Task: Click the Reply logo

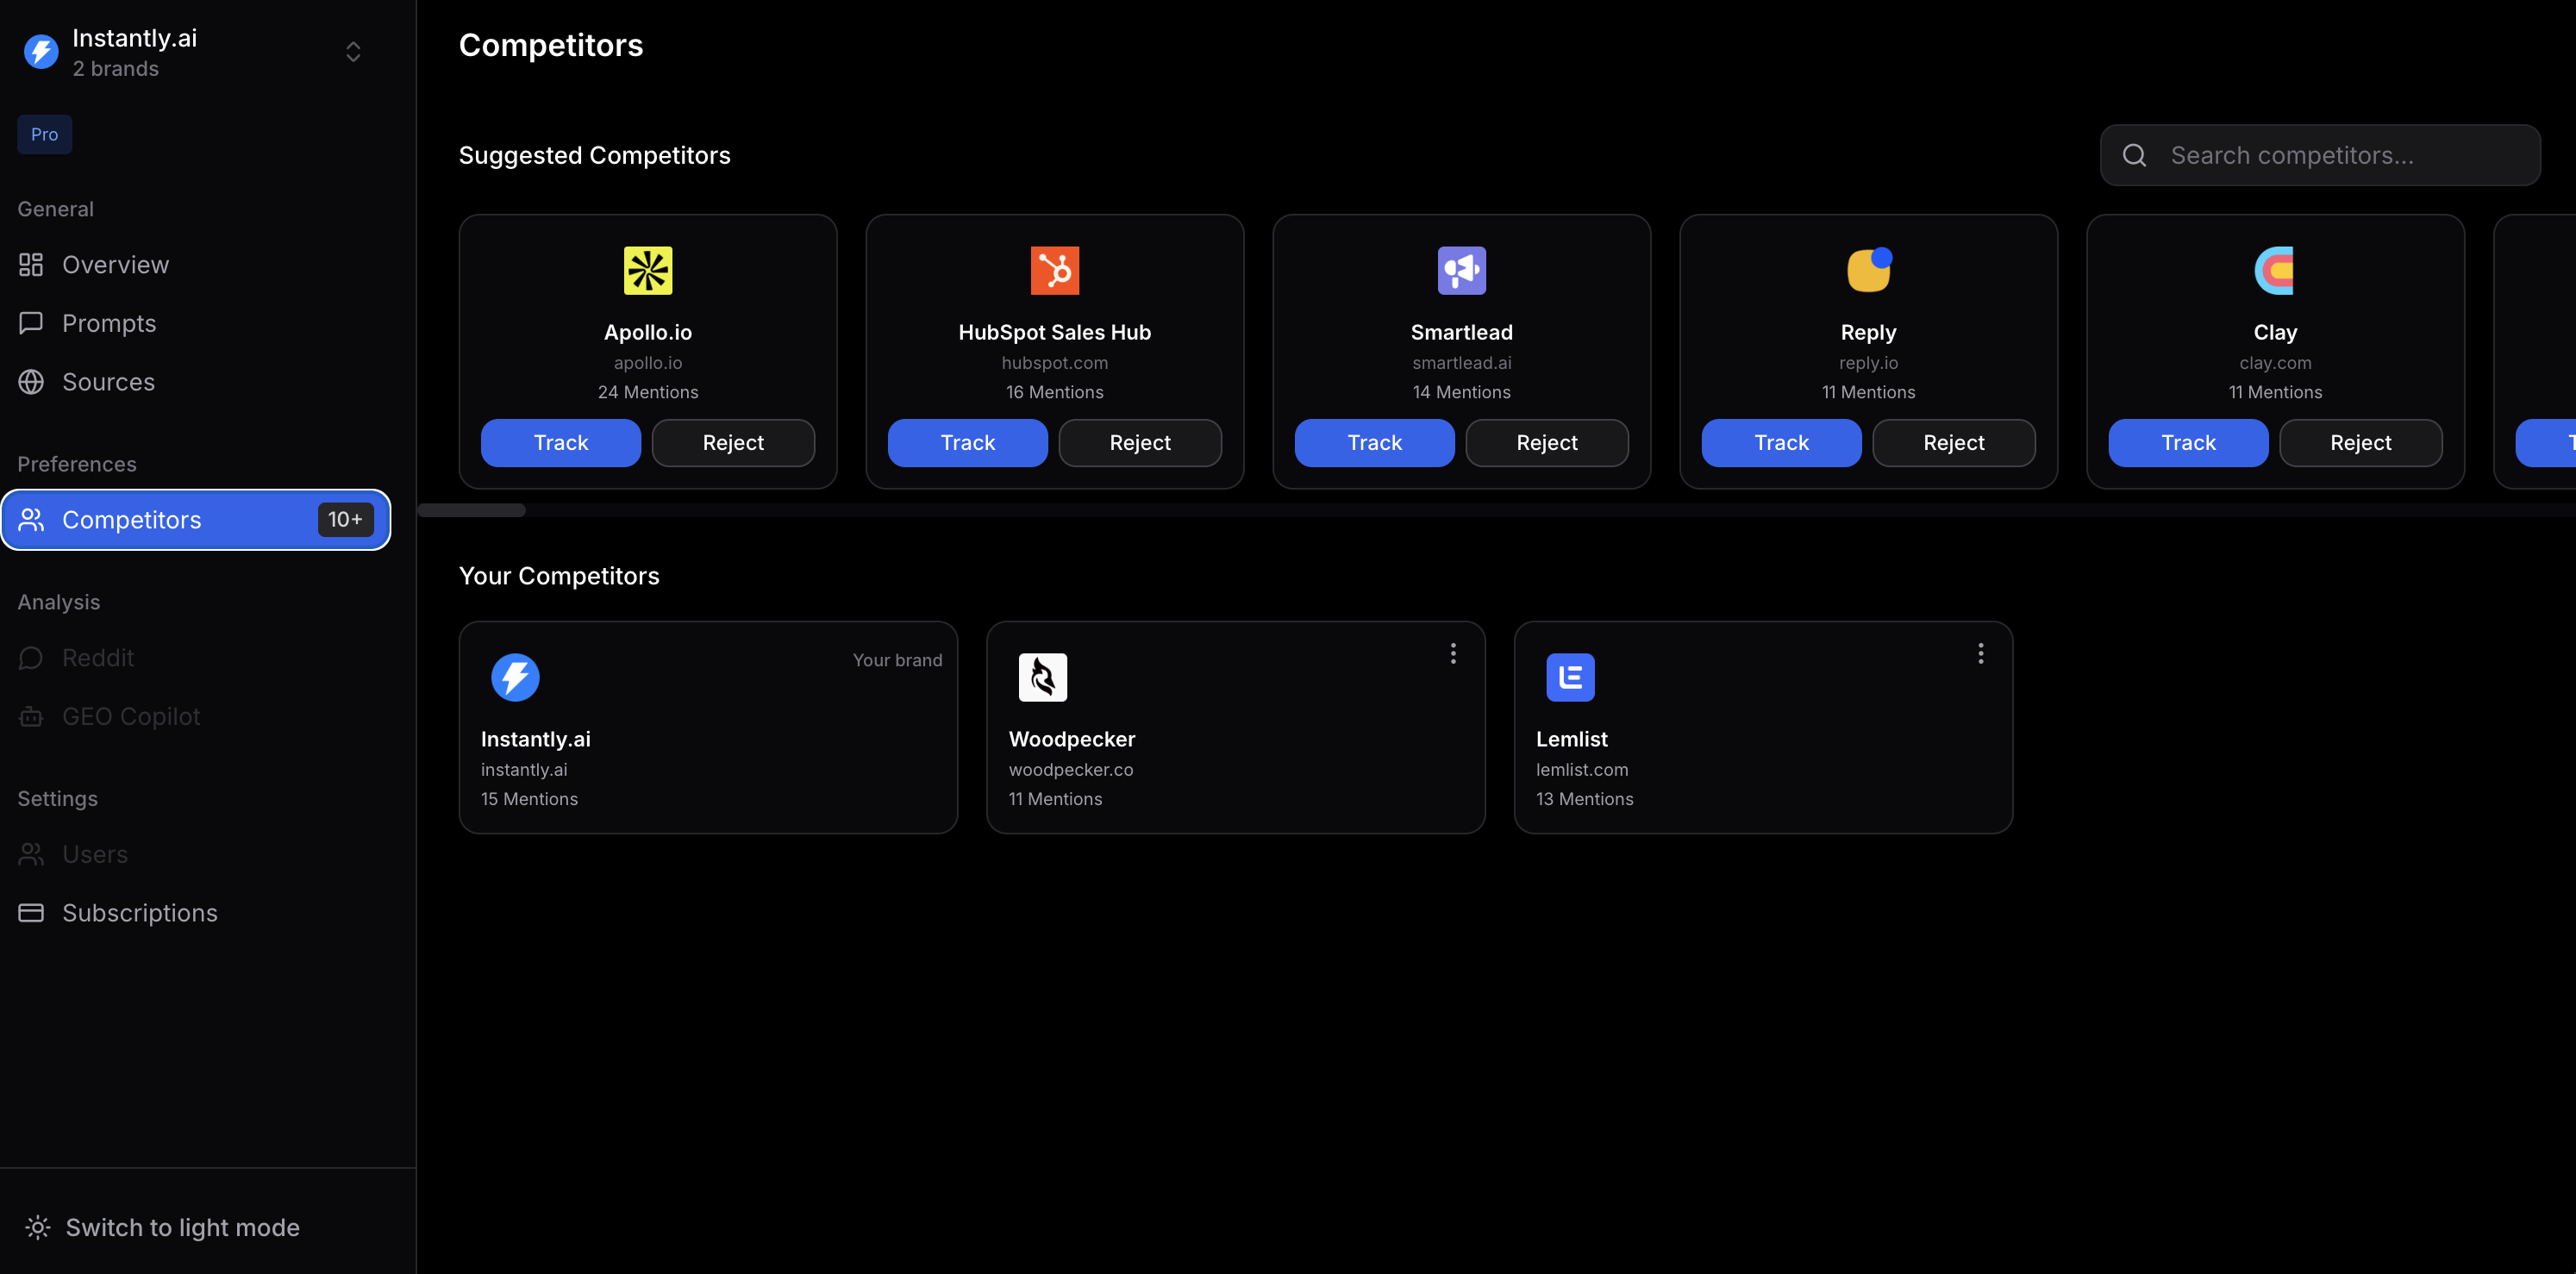Action: click(1869, 271)
